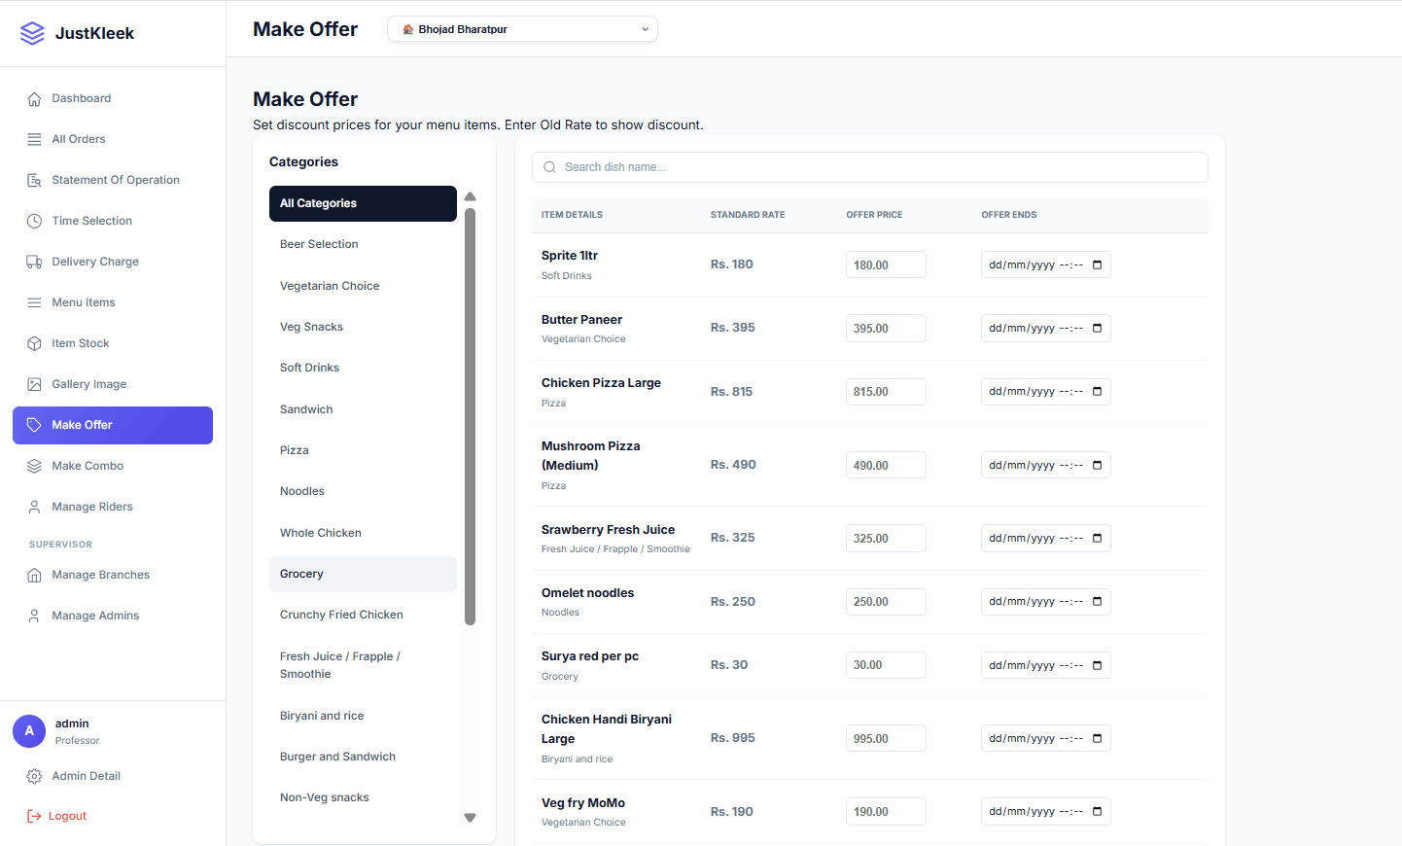This screenshot has width=1402, height=846.
Task: Open calendar picker for Chicken Pizza Large
Action: 1098,391
